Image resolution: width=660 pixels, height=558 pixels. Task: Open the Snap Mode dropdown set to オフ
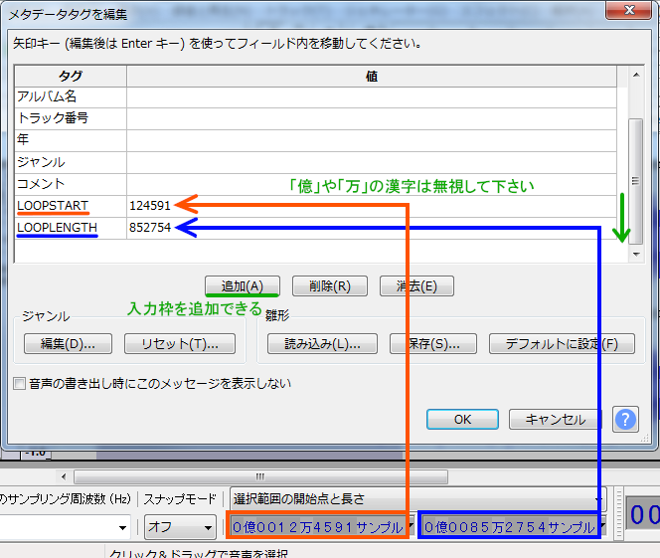[180, 527]
